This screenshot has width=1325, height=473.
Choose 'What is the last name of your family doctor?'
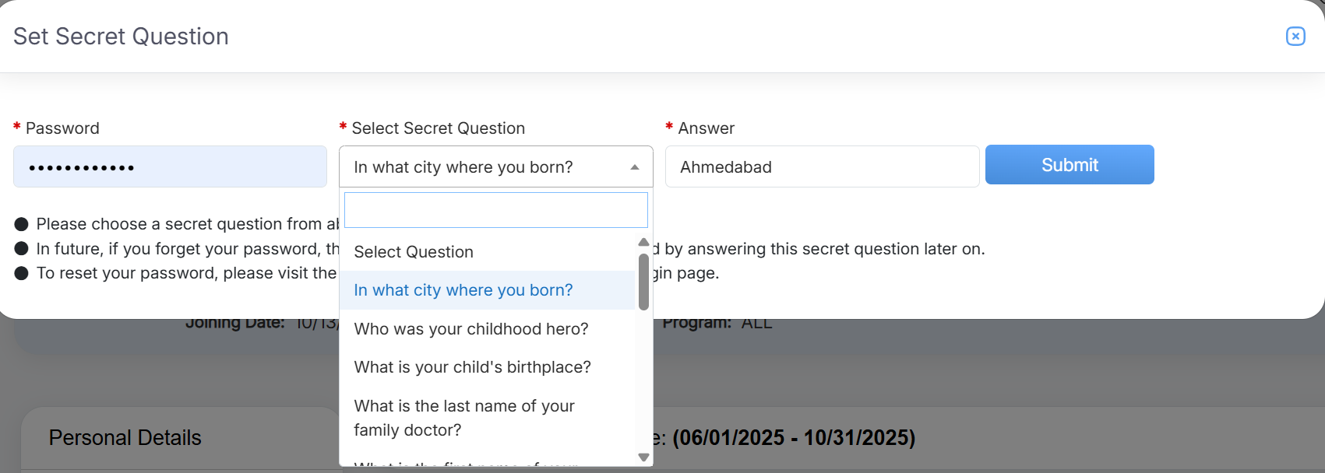(x=464, y=418)
